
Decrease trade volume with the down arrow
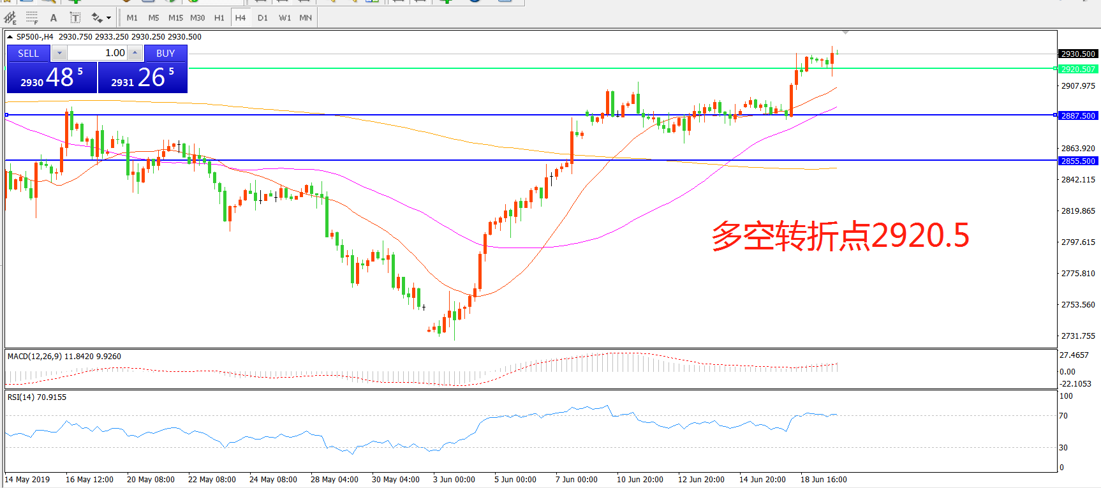[59, 53]
